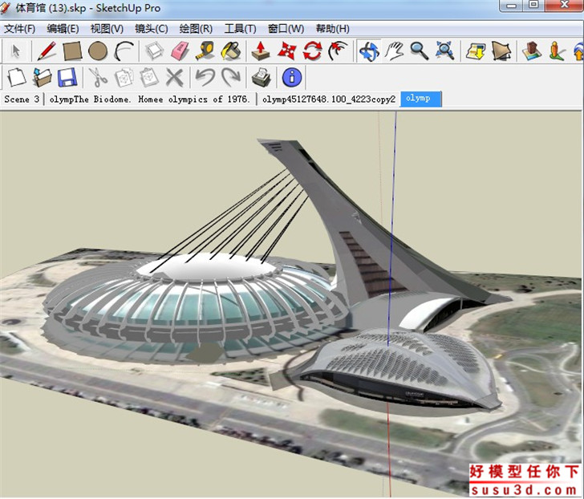Open the 镜头(C) menu
The width and height of the screenshot is (584, 499).
pos(151,29)
